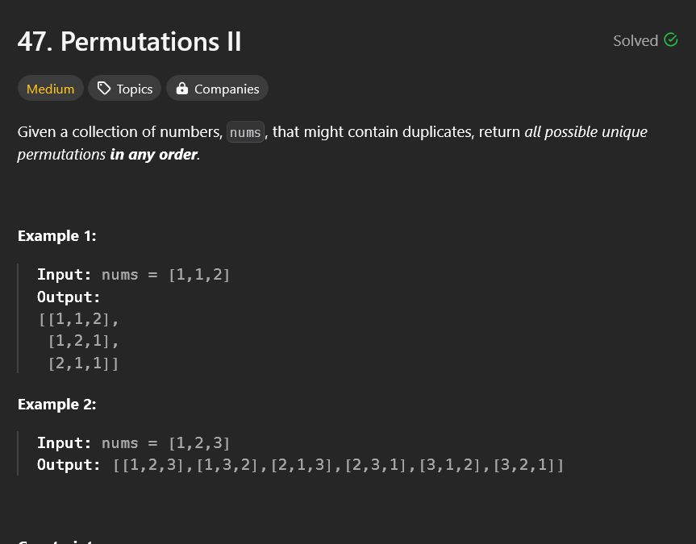Click the [2,1,1]] output line
Screen dimensions: 696x544
pos(83,363)
